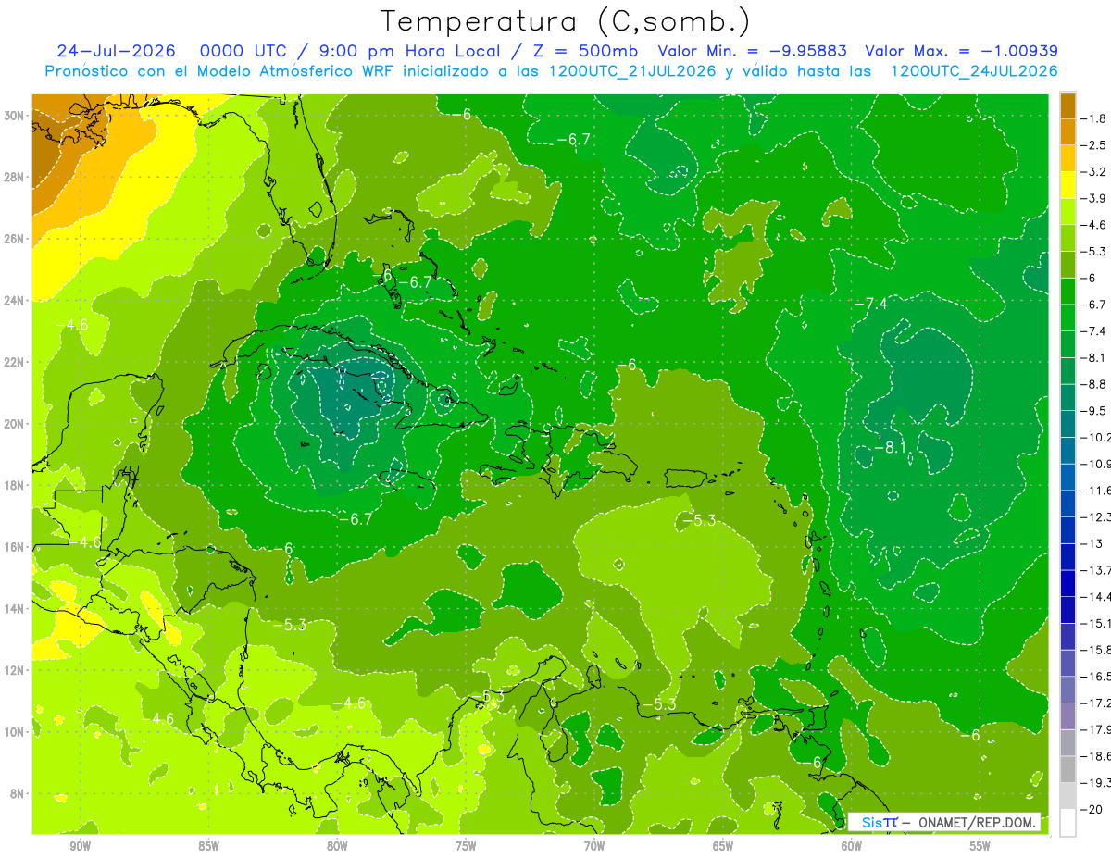Pick purple swatch between -17.2 and -17.9
1111x858 pixels.
click(1068, 715)
